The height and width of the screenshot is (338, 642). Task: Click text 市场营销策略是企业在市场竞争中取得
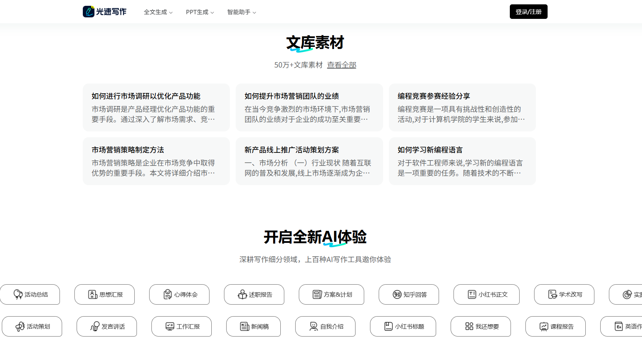[x=153, y=163]
